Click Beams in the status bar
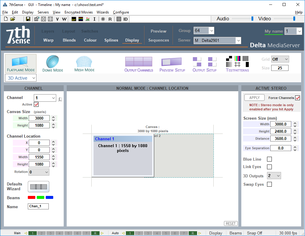305x236 pixels. [x=236, y=233]
